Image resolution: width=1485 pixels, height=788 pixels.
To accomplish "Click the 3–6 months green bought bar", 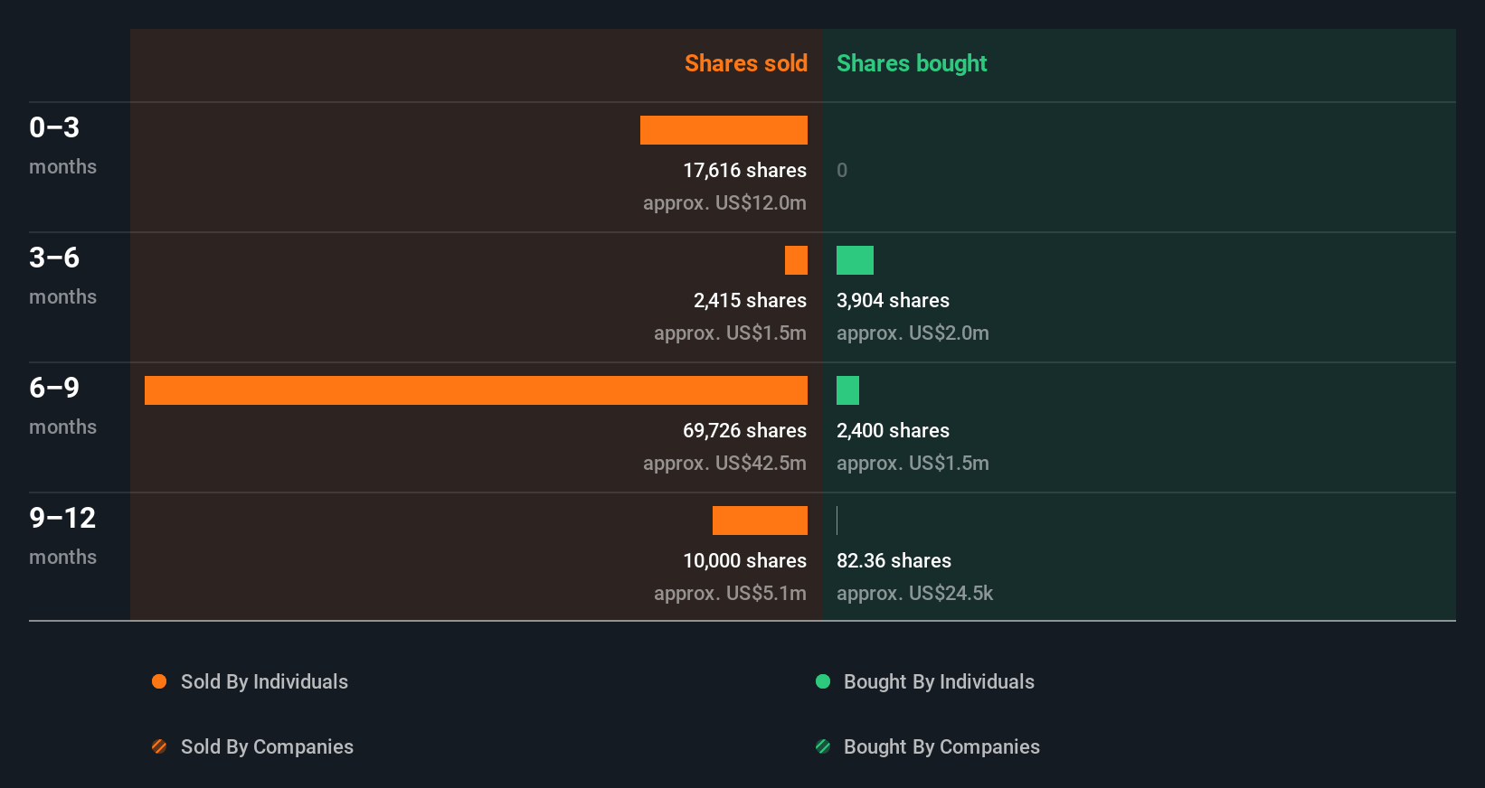I will 855,260.
